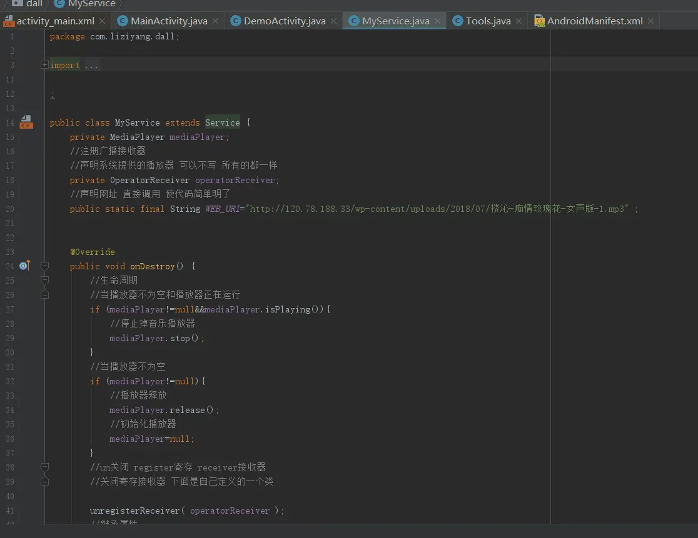Toggle fold marker on line 26
Image resolution: width=698 pixels, height=538 pixels.
(x=44, y=294)
